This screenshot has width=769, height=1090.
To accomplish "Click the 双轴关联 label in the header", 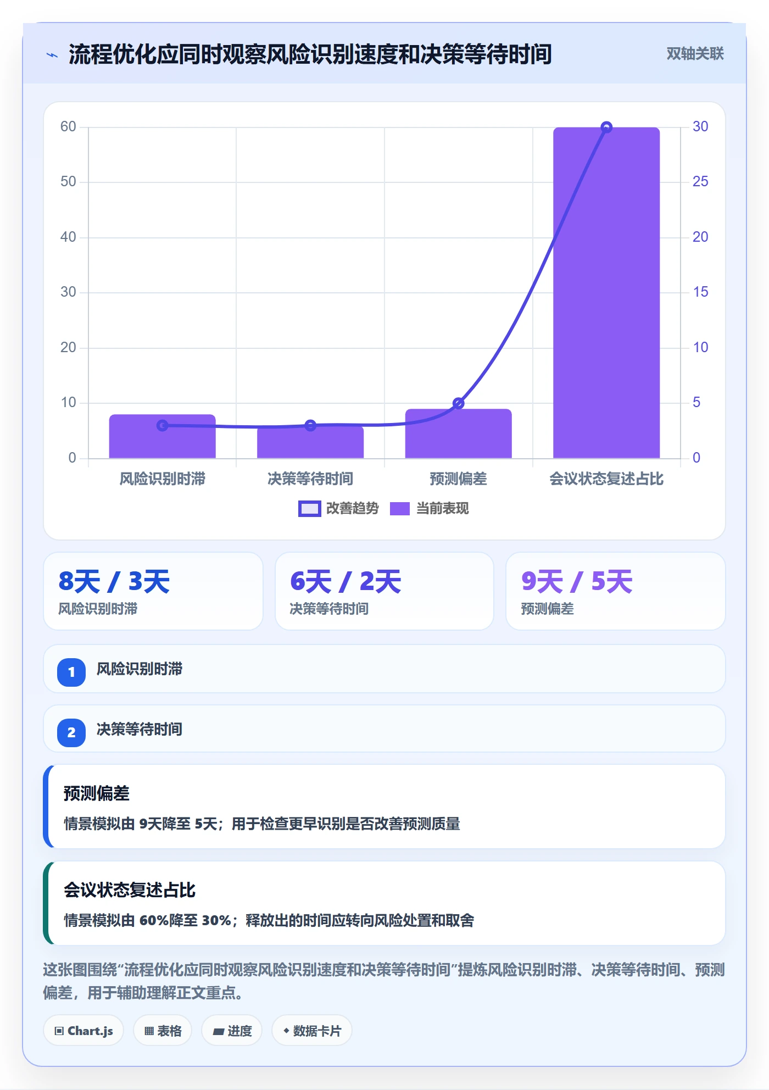I will coord(695,54).
